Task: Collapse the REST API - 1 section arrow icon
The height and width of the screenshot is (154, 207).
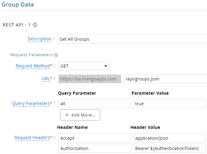Action: point(35,25)
